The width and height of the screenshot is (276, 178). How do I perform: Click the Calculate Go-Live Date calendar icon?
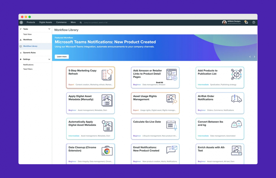point(172,125)
